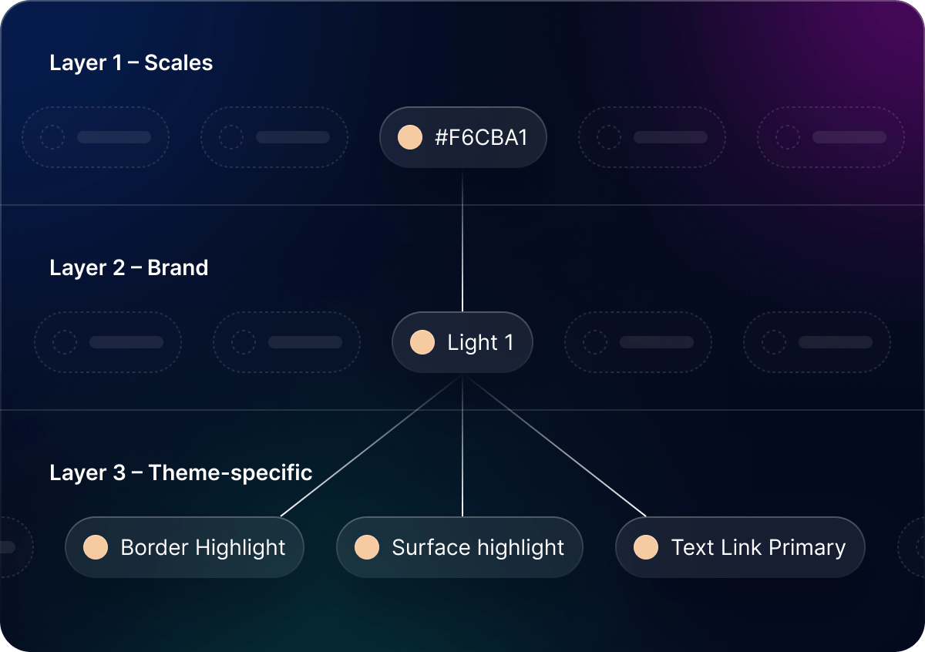Select the placeholder pill right of Light 1
Viewport: 925px width, 652px height.
click(x=638, y=343)
